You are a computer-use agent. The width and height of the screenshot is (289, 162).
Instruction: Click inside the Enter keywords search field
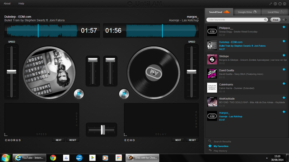click(235, 20)
